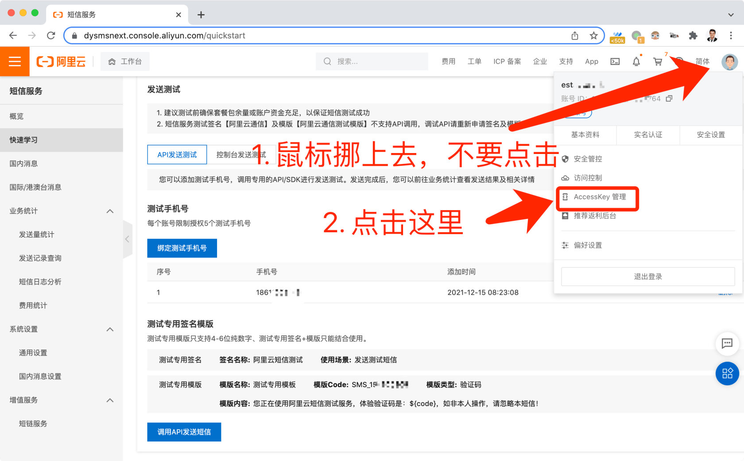Open the 支持 top menu
Viewport: 744px width, 461px height.
tap(566, 61)
